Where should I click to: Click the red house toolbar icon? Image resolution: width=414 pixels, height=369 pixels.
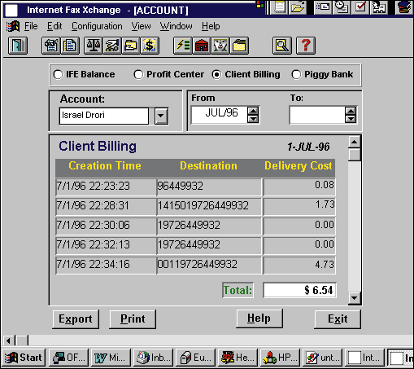tap(202, 46)
